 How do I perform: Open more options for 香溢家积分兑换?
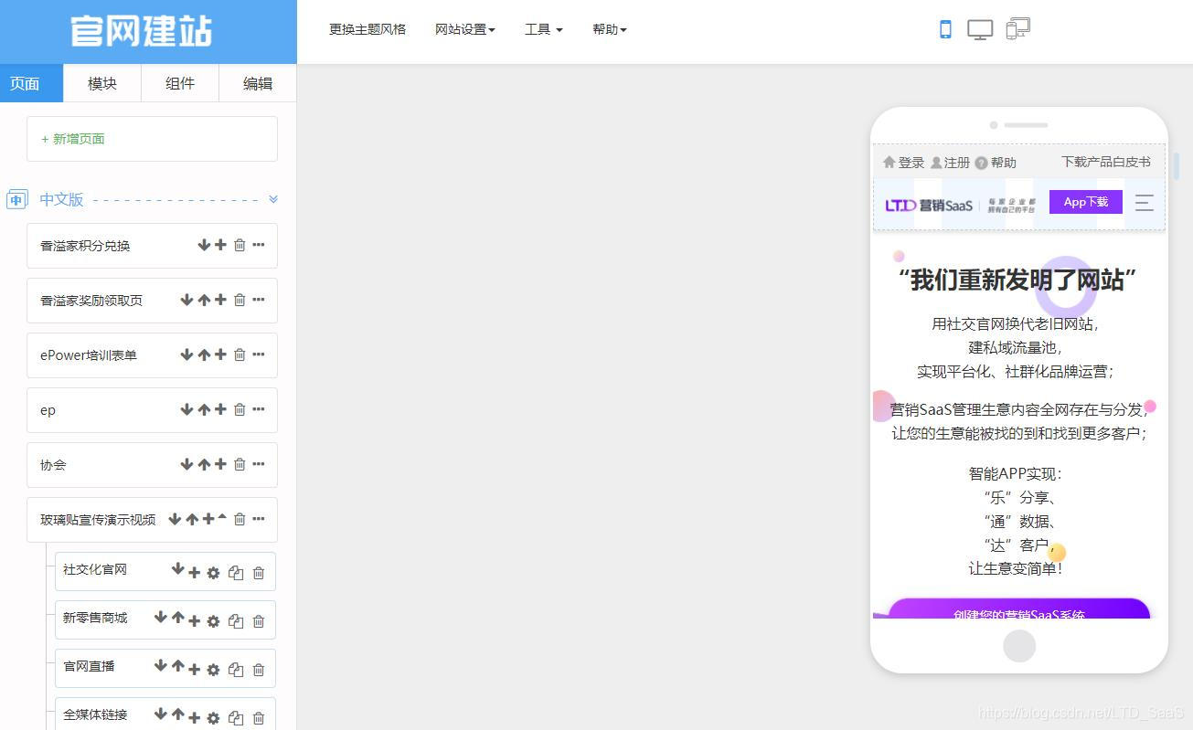pyautogui.click(x=258, y=245)
